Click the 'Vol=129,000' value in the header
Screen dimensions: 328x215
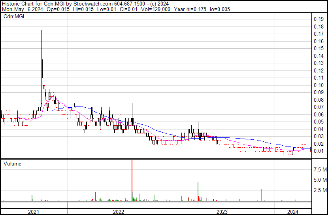click(x=155, y=9)
